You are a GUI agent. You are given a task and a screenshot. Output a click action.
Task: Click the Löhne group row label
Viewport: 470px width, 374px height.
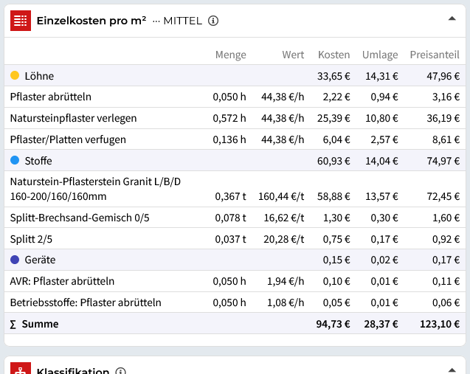(39, 76)
